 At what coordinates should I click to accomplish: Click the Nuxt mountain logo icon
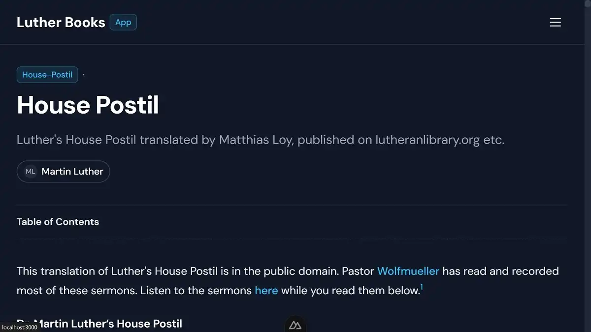(295, 325)
